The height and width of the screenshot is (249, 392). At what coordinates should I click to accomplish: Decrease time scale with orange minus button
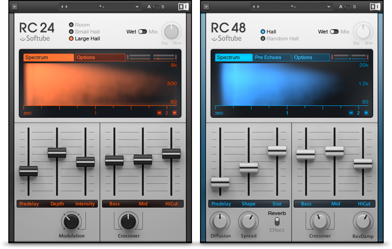click(160, 113)
